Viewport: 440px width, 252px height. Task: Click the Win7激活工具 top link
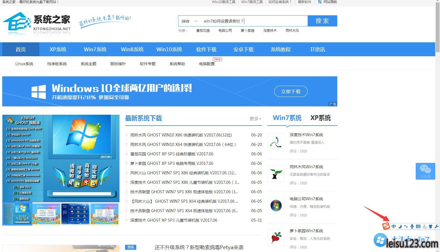(252, 2)
